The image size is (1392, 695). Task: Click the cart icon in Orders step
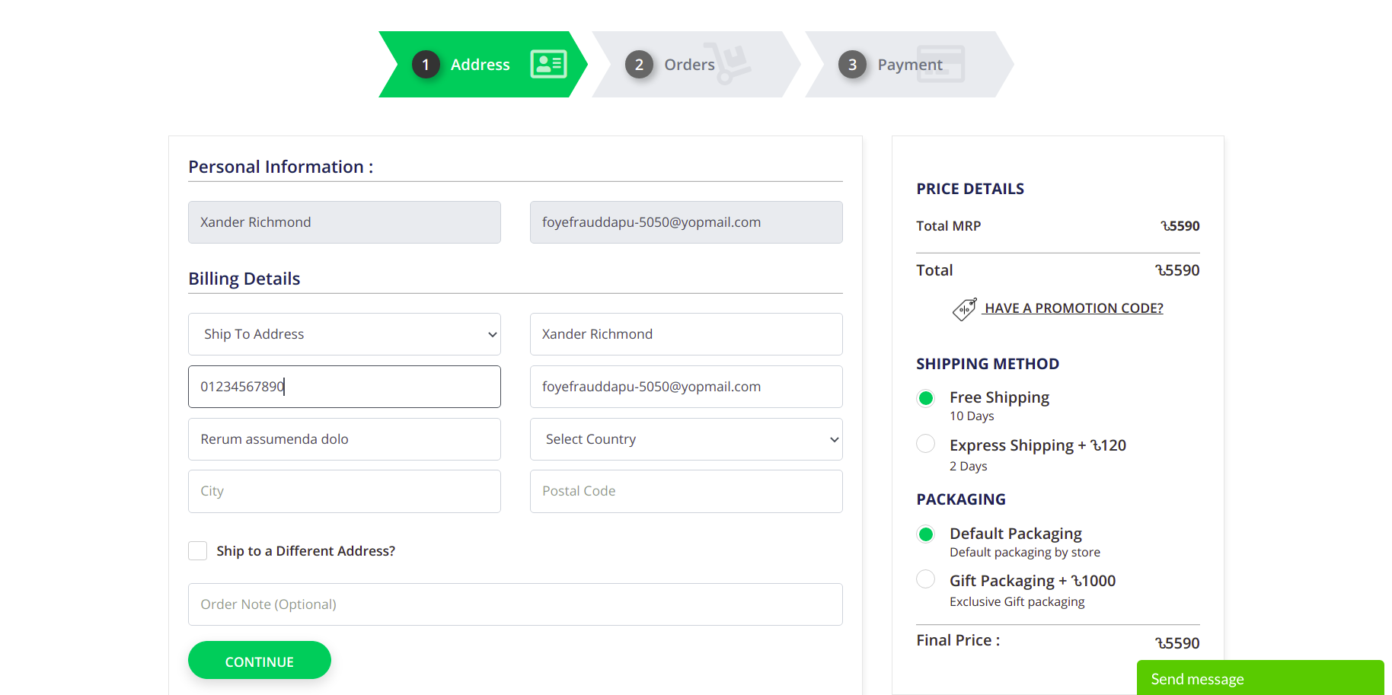(x=728, y=63)
